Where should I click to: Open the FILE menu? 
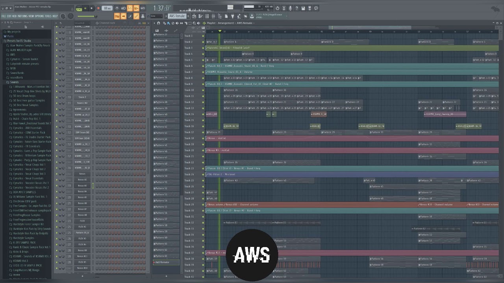pyautogui.click(x=4, y=16)
